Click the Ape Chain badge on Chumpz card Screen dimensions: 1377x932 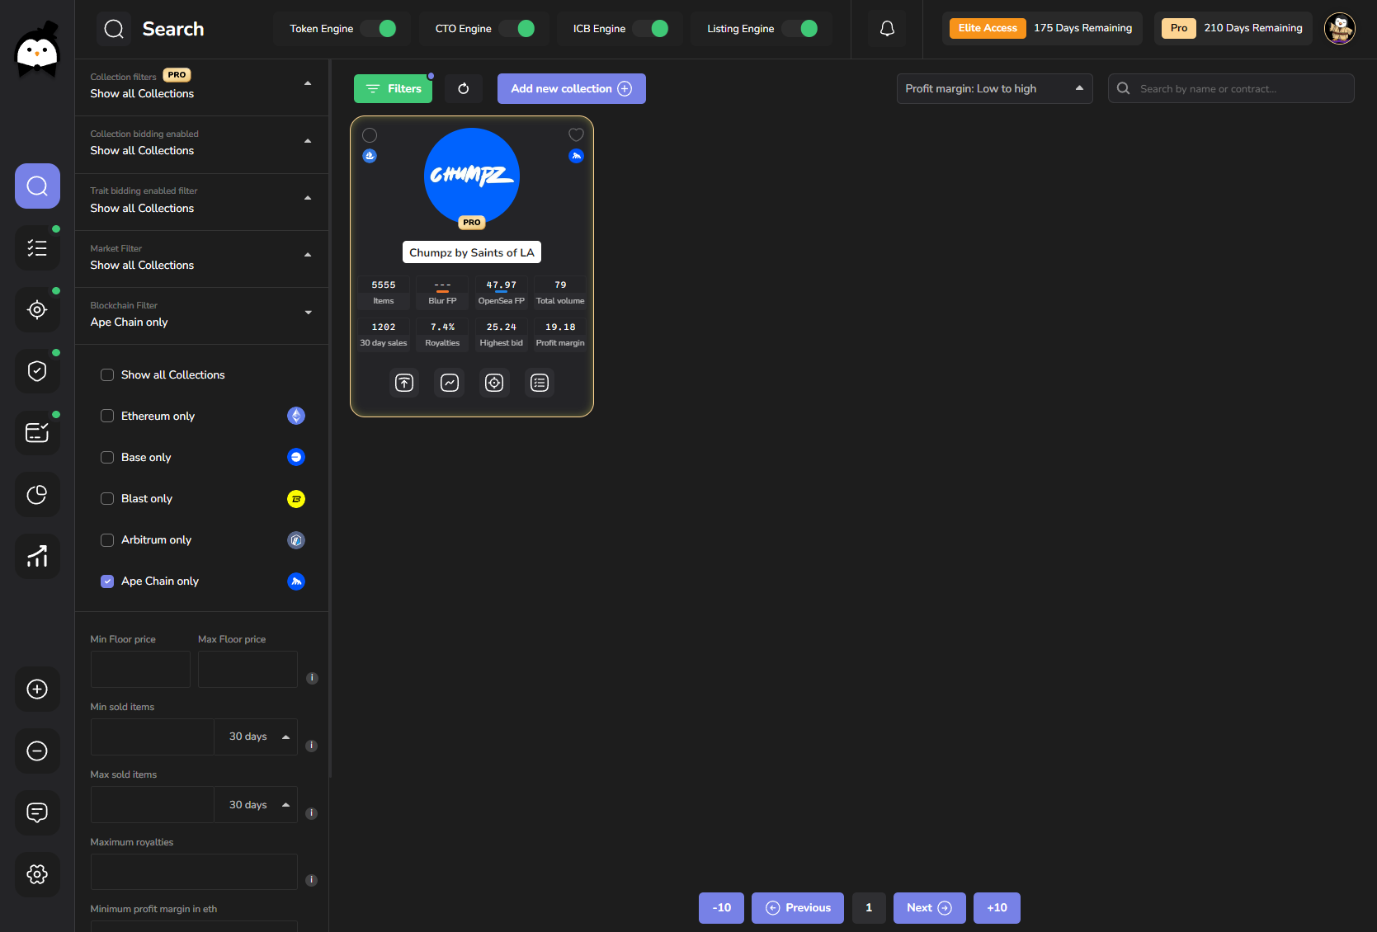[x=576, y=156]
